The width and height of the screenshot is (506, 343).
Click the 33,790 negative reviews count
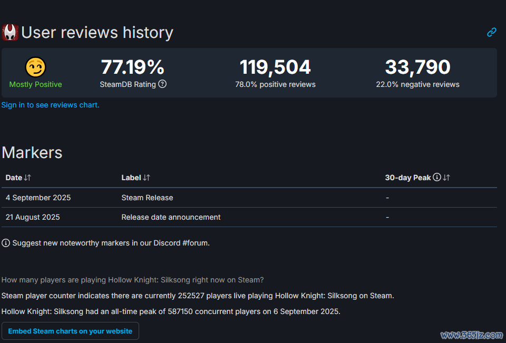coord(417,67)
